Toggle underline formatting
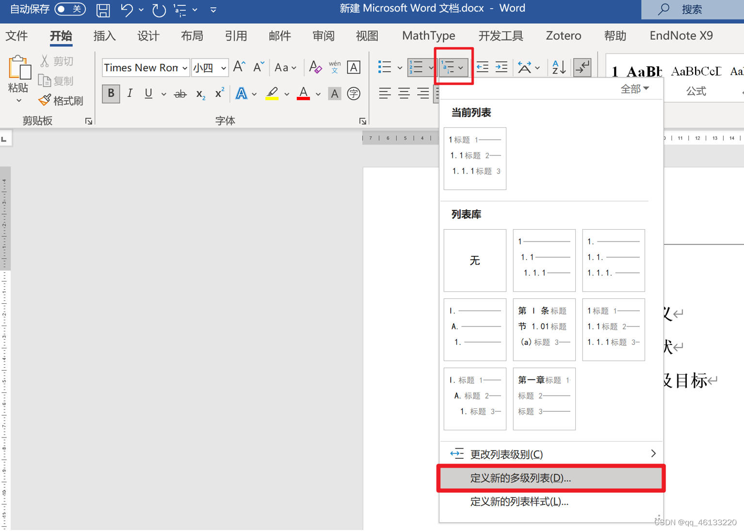744x531 pixels. (x=148, y=93)
